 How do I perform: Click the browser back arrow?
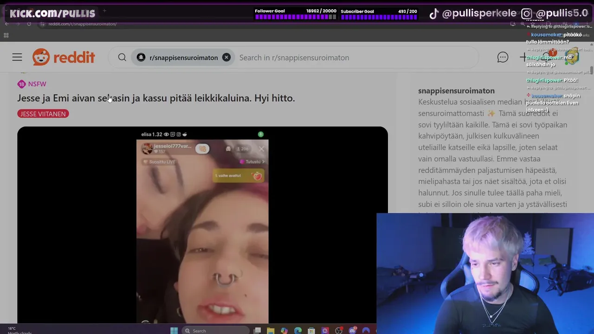pyautogui.click(x=6, y=24)
